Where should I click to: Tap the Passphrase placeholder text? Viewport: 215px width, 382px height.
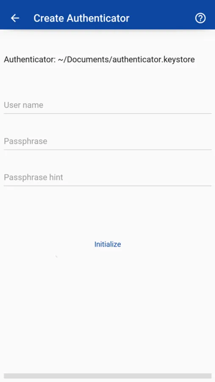click(x=25, y=141)
